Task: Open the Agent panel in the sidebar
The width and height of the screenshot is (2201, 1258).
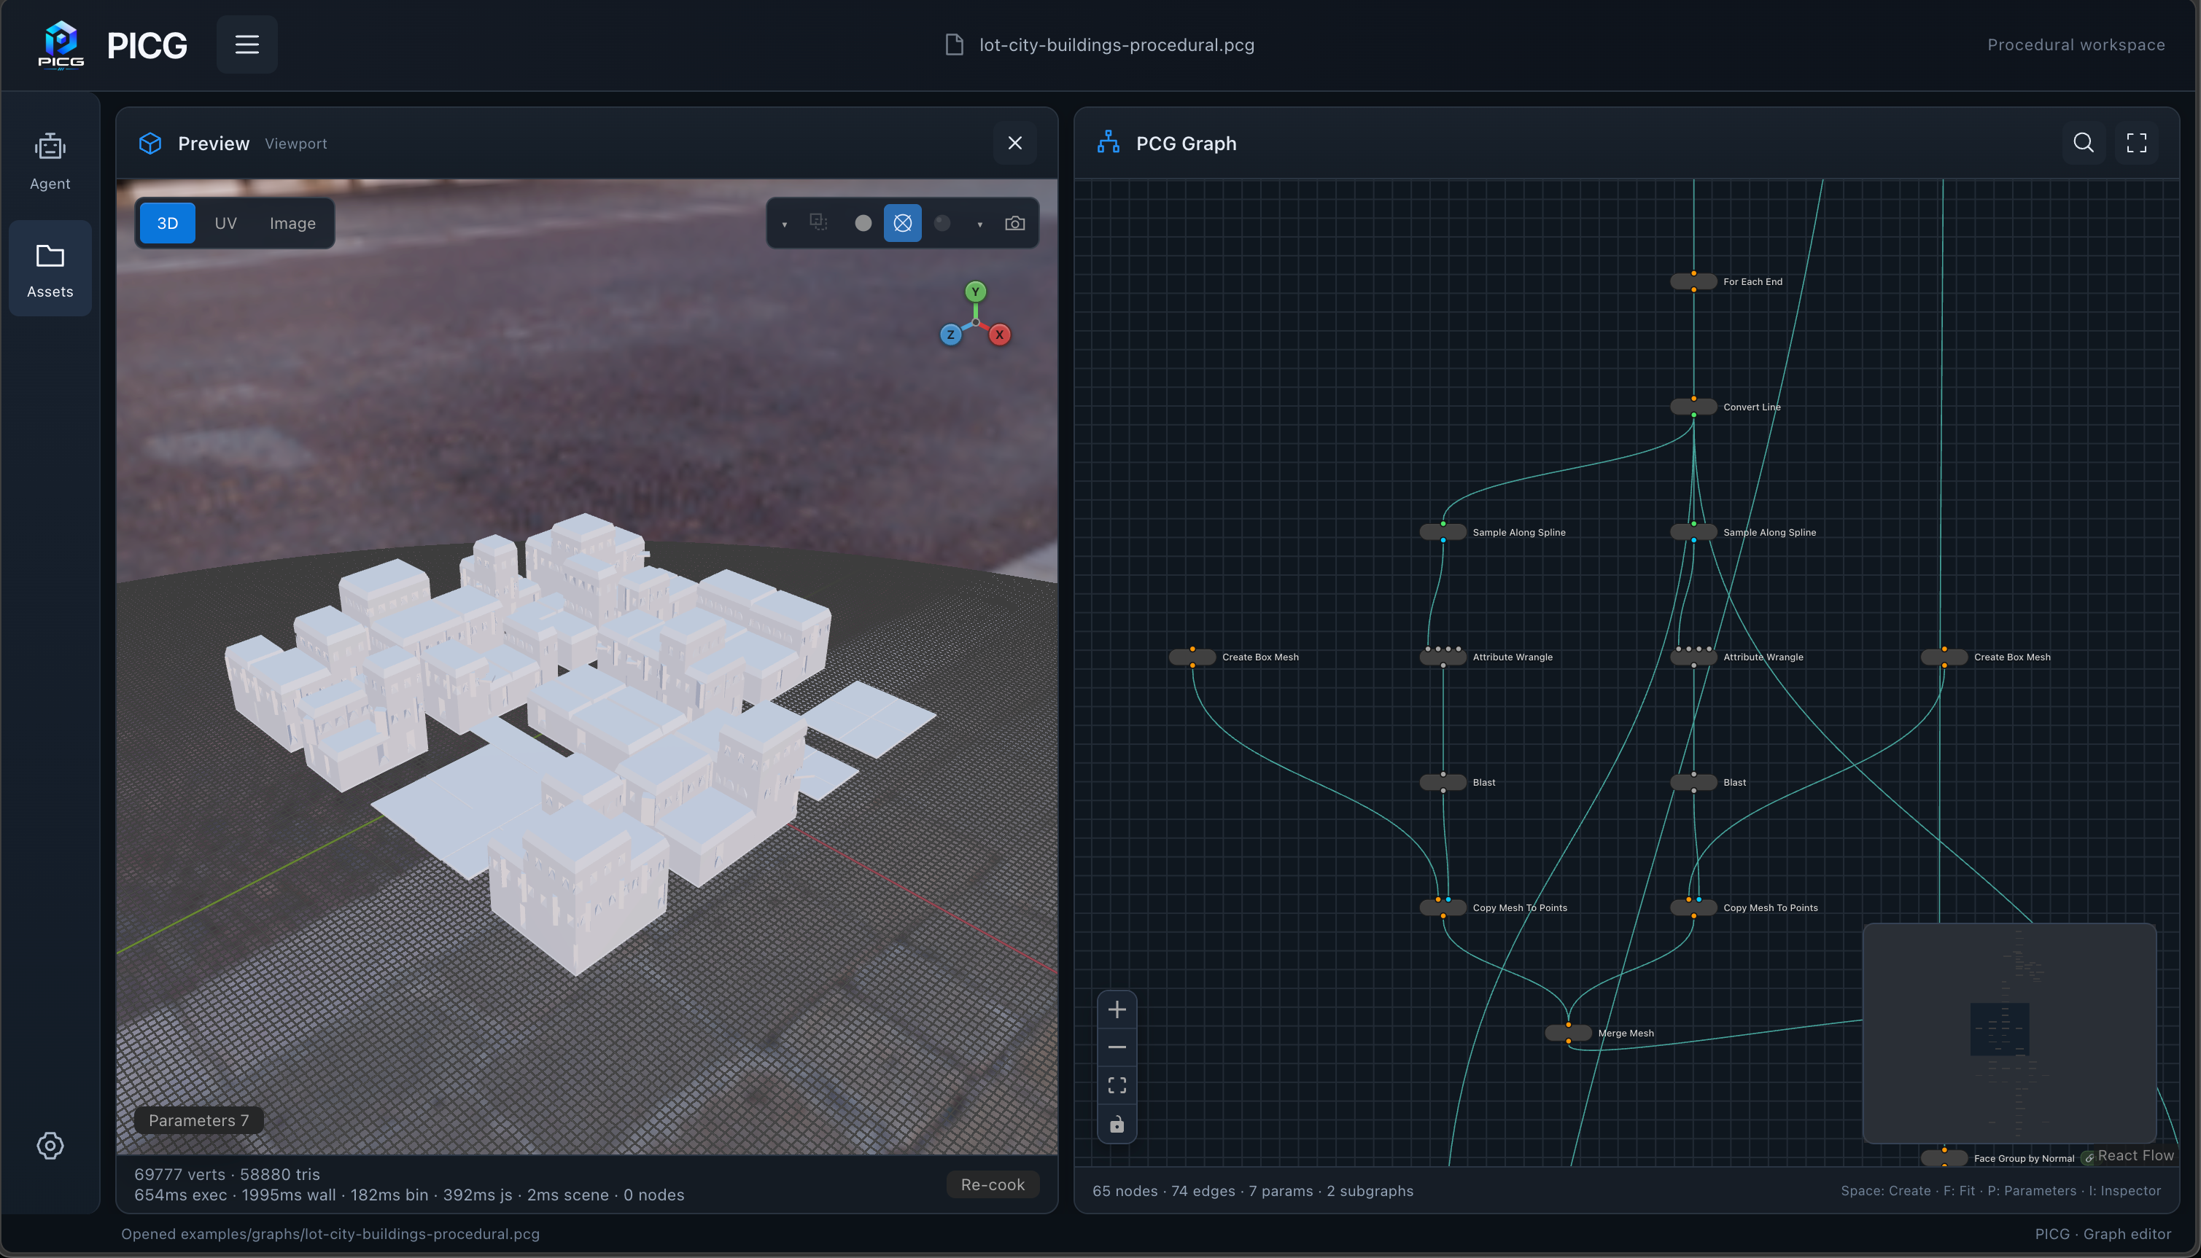Action: (x=50, y=160)
